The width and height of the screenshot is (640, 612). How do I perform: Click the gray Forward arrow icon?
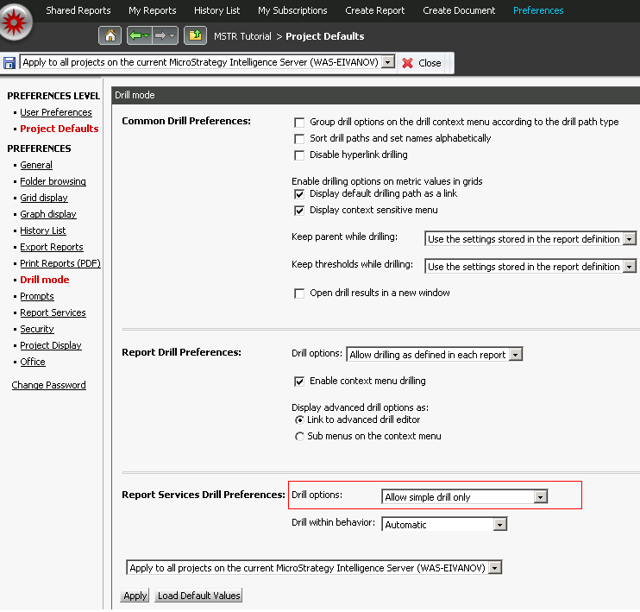[161, 36]
